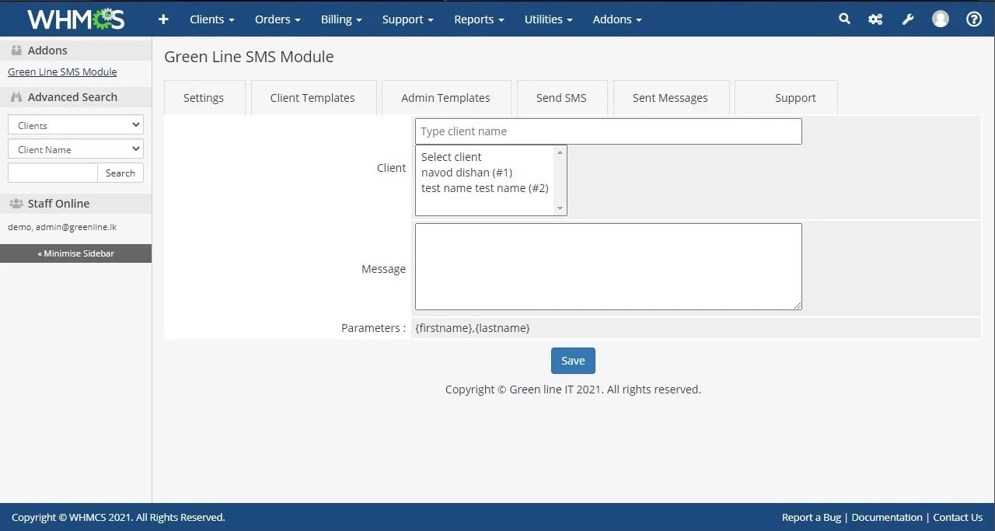Viewport: 995px width, 531px height.
Task: Click the user avatar icon
Action: point(940,19)
